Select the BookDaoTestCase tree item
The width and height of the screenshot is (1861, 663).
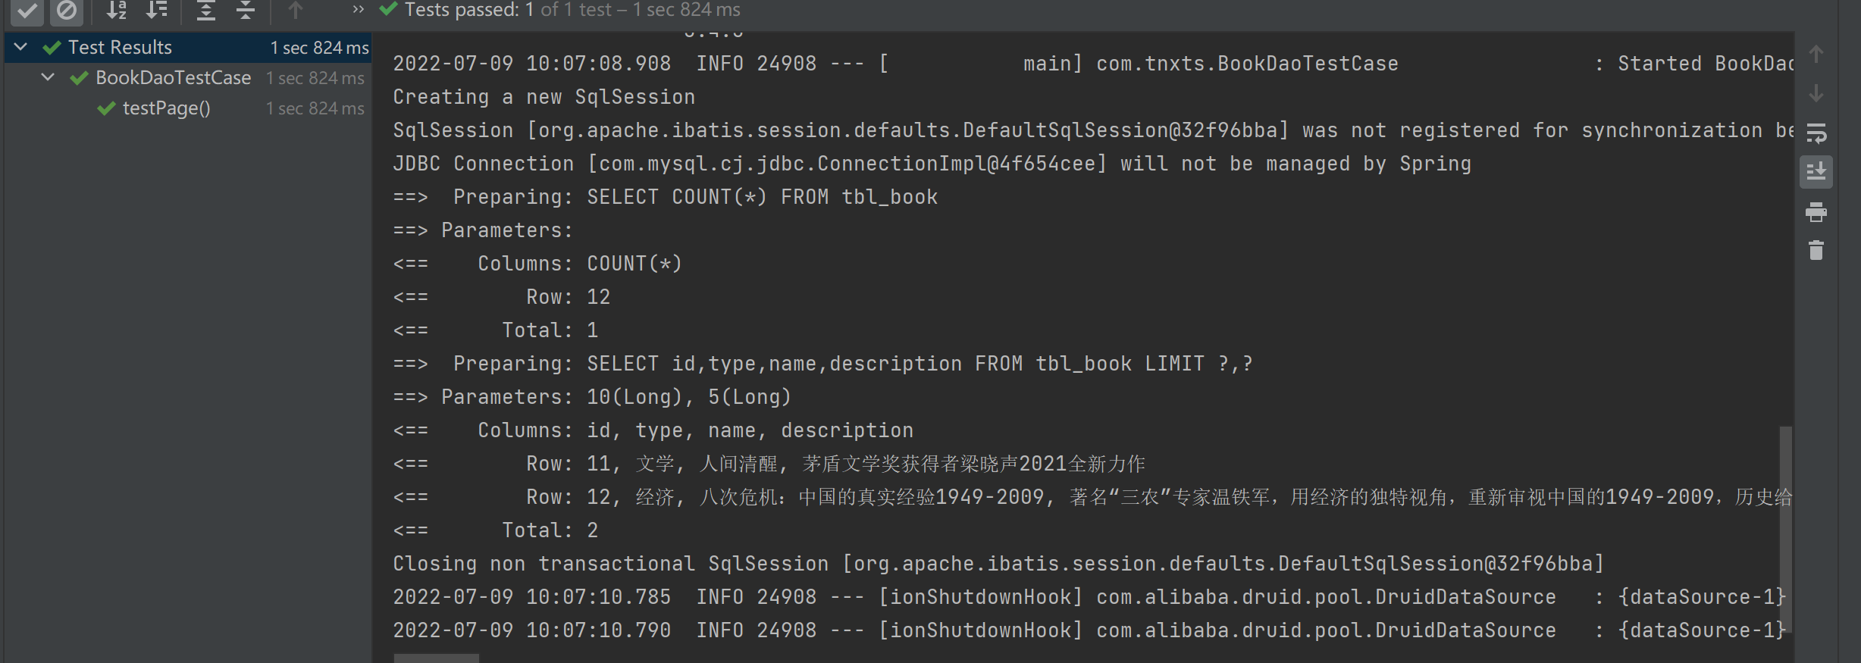pos(173,78)
